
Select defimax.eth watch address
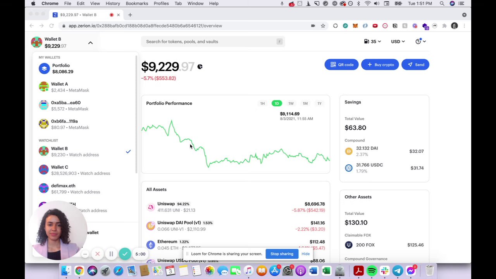click(85, 189)
